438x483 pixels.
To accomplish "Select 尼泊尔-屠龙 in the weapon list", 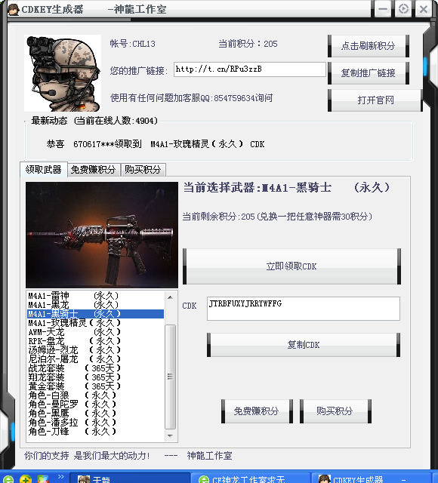I will 96,359.
